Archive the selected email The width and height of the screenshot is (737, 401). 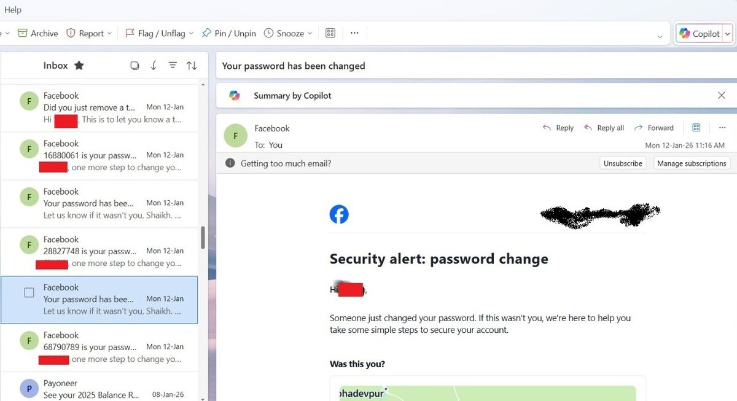pyautogui.click(x=38, y=33)
